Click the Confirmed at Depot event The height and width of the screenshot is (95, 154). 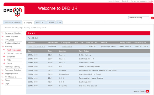point(86,59)
